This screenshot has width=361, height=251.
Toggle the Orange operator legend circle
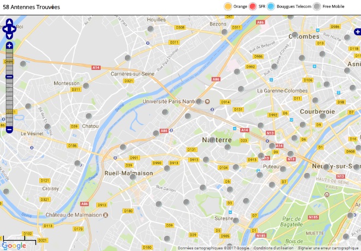[x=228, y=7]
